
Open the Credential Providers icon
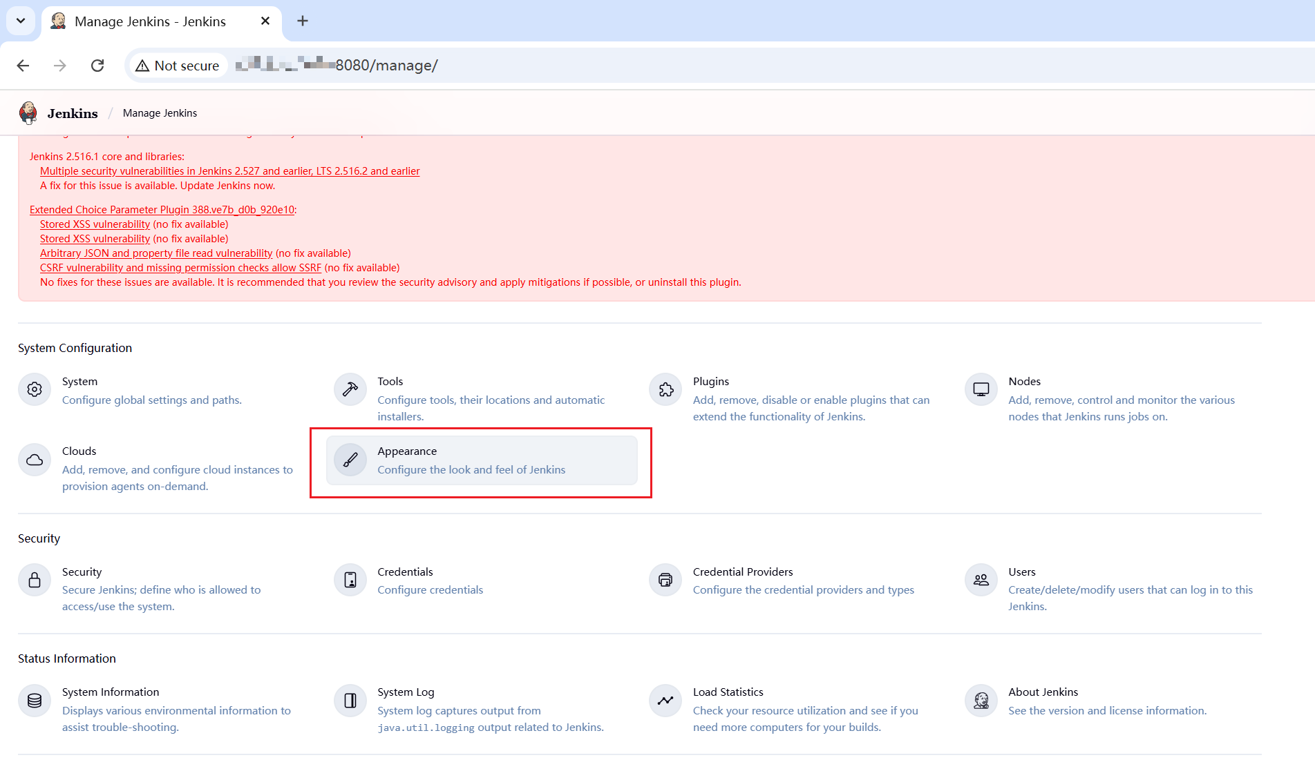pyautogui.click(x=665, y=580)
